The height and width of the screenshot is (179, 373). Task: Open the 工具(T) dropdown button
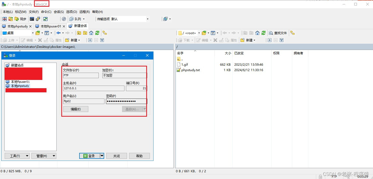[x=17, y=156]
